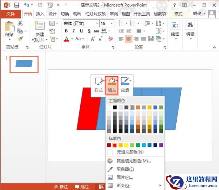The image size is (219, 190).
Task: Open the font name dropdown
Action: [x=97, y=23]
